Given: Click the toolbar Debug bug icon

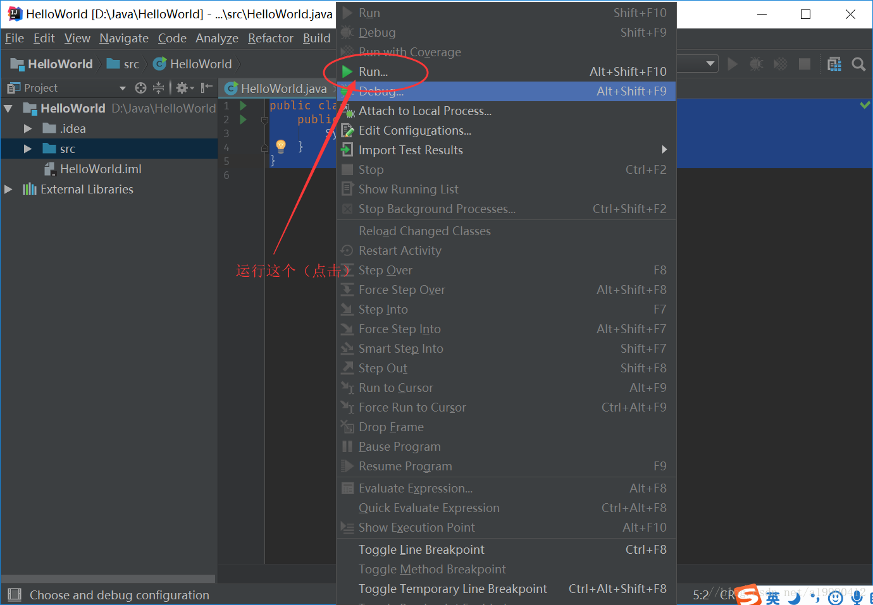Looking at the screenshot, I should 756,64.
